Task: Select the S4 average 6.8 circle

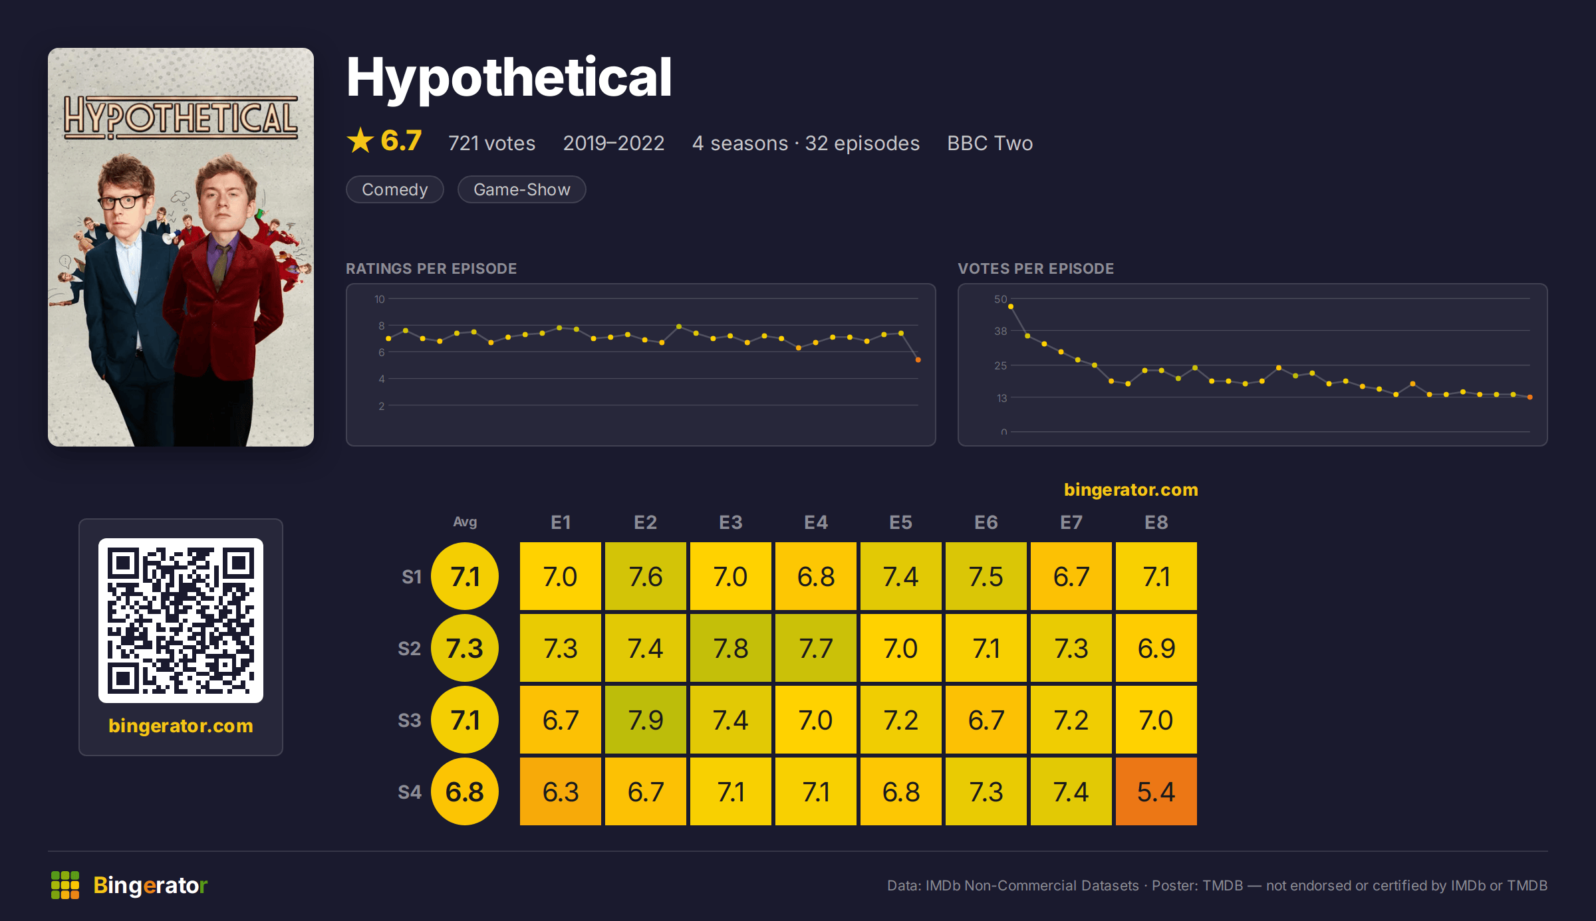Action: 465,791
